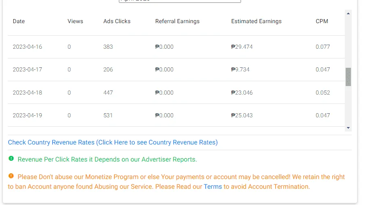
Task: Open the Check Country Revenue Rates link
Action: (113, 142)
